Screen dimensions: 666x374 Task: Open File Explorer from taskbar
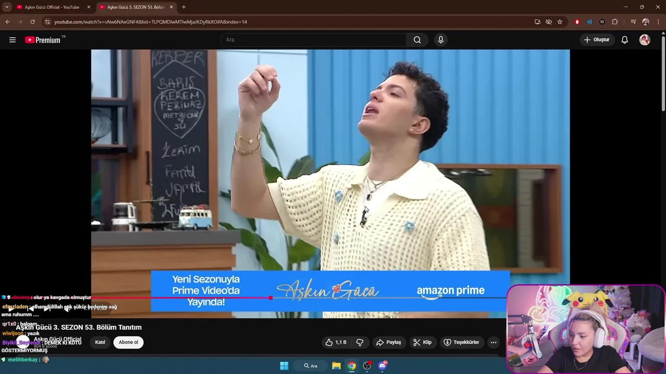(337, 366)
